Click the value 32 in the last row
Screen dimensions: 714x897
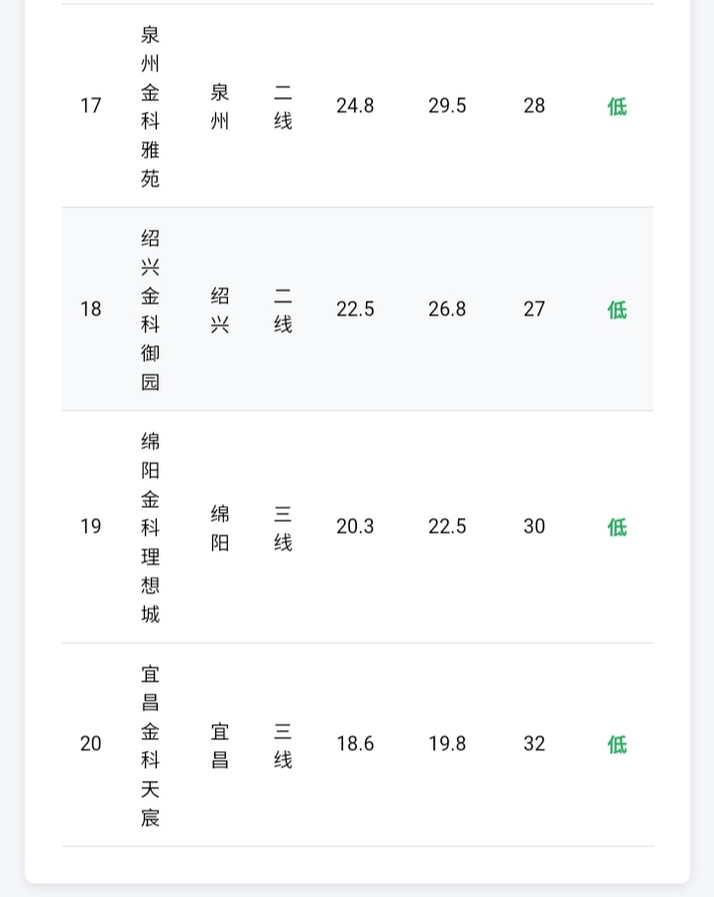pos(535,744)
